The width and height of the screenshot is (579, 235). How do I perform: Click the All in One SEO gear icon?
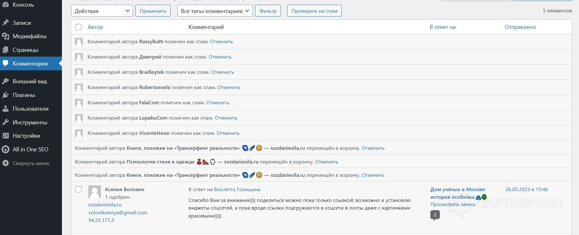(5, 149)
